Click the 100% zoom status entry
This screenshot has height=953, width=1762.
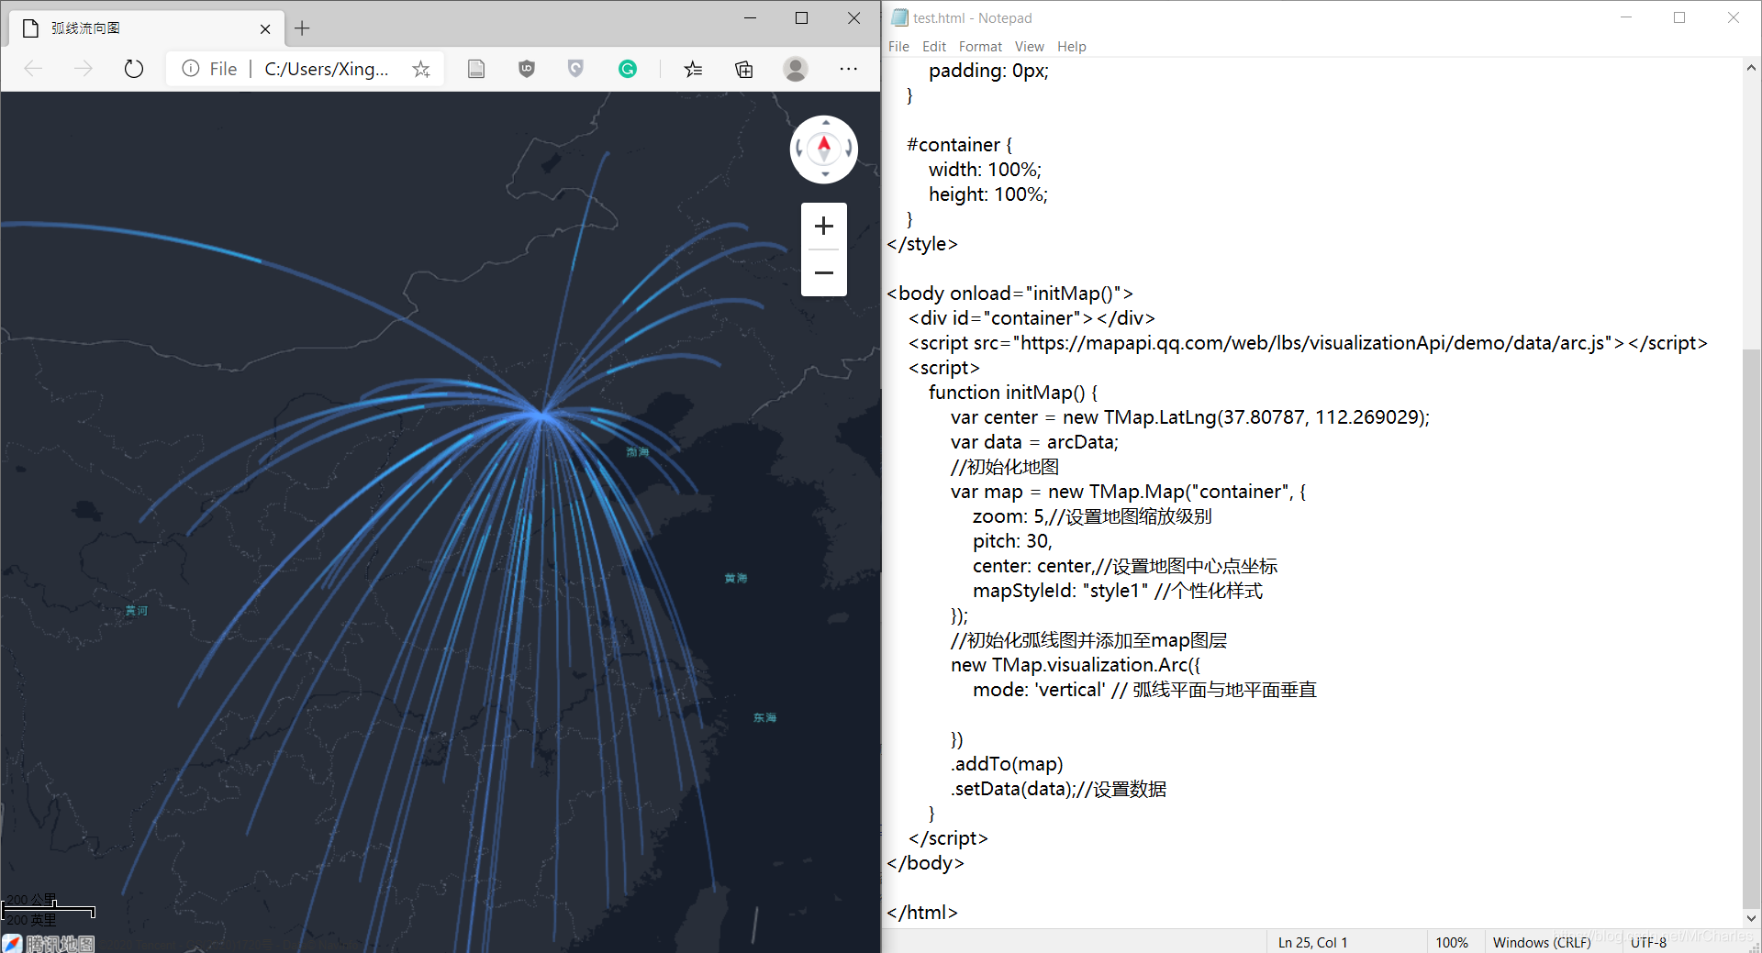coord(1452,942)
